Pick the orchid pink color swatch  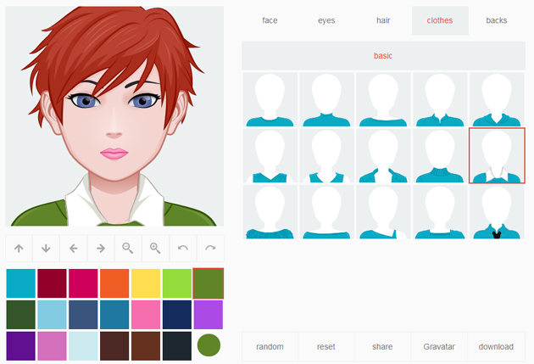pos(52,346)
